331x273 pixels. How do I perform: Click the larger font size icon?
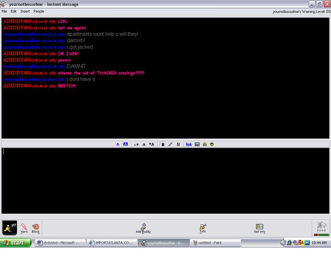point(152,144)
